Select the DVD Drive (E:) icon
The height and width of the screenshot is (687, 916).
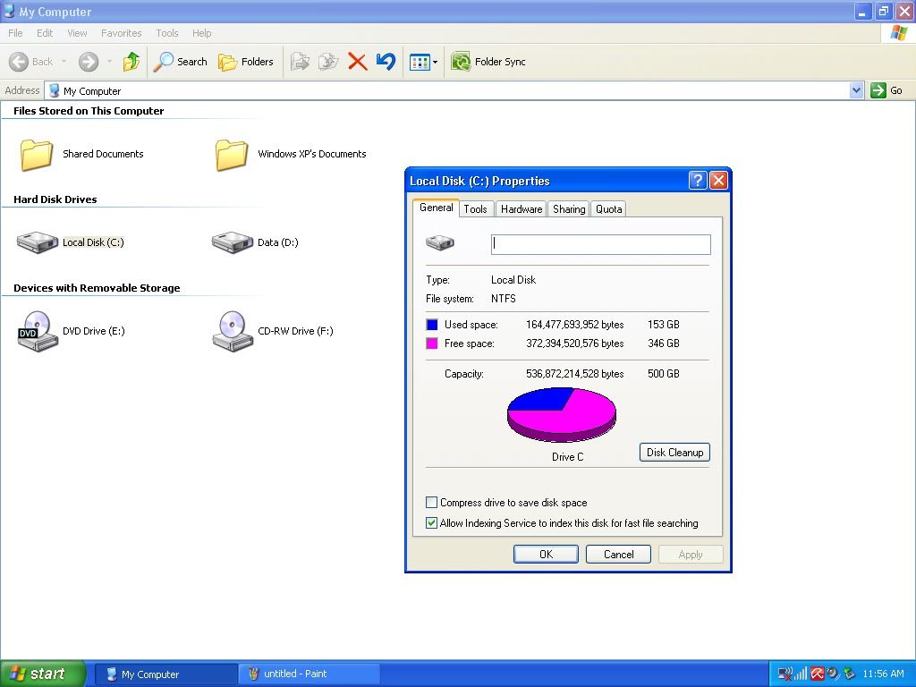pos(38,331)
